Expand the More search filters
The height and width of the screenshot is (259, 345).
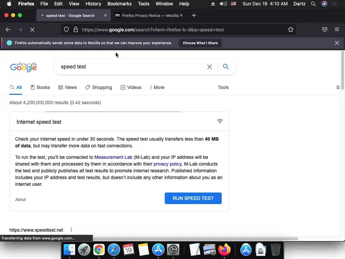coord(157,87)
